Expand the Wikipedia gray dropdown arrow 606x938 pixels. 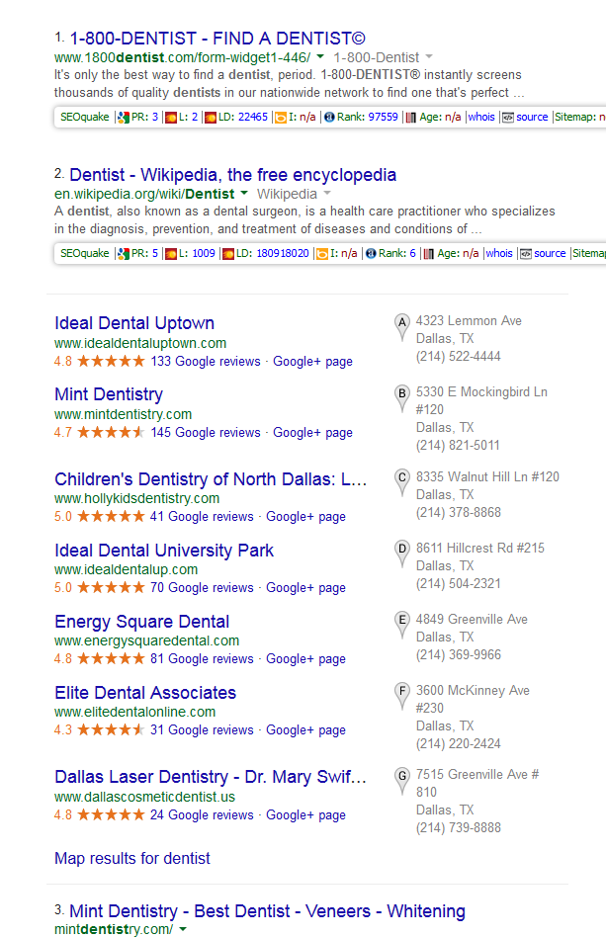(327, 195)
